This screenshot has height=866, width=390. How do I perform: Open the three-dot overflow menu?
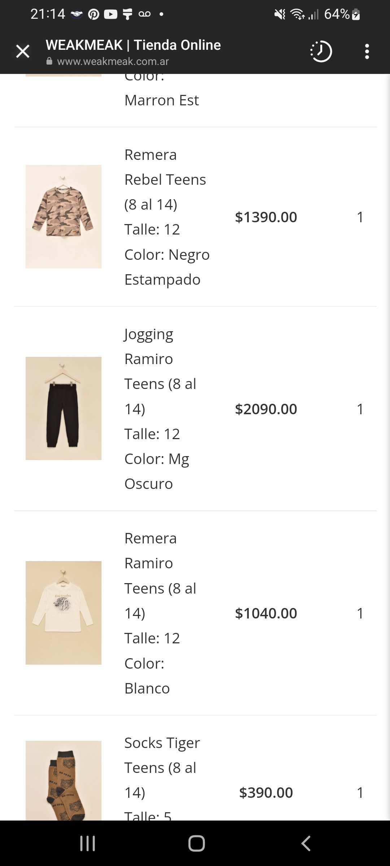(367, 52)
